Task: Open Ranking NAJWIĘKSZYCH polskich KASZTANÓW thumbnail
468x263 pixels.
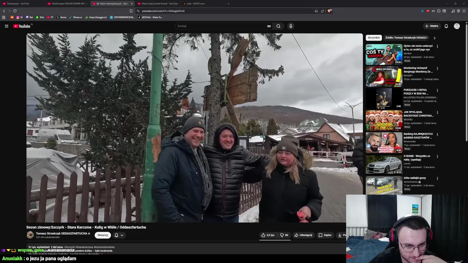Action: click(x=384, y=142)
